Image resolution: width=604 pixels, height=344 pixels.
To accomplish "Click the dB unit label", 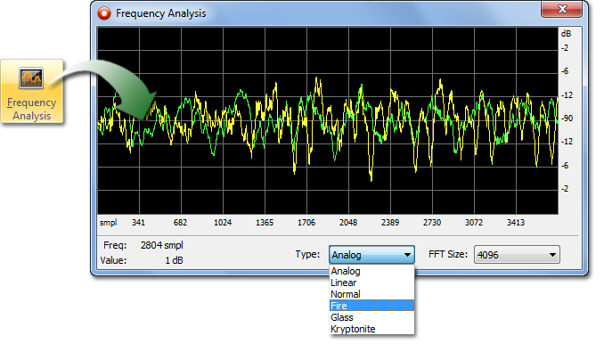I will 566,34.
